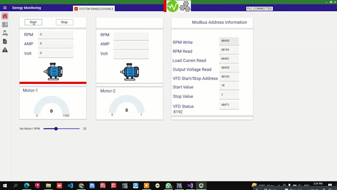This screenshot has height=190, width=337.
Task: Edit the Stop Value field
Action: (x=229, y=95)
